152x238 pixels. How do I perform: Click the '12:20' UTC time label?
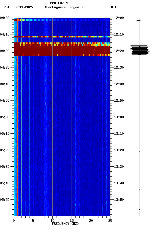pyautogui.click(x=119, y=51)
